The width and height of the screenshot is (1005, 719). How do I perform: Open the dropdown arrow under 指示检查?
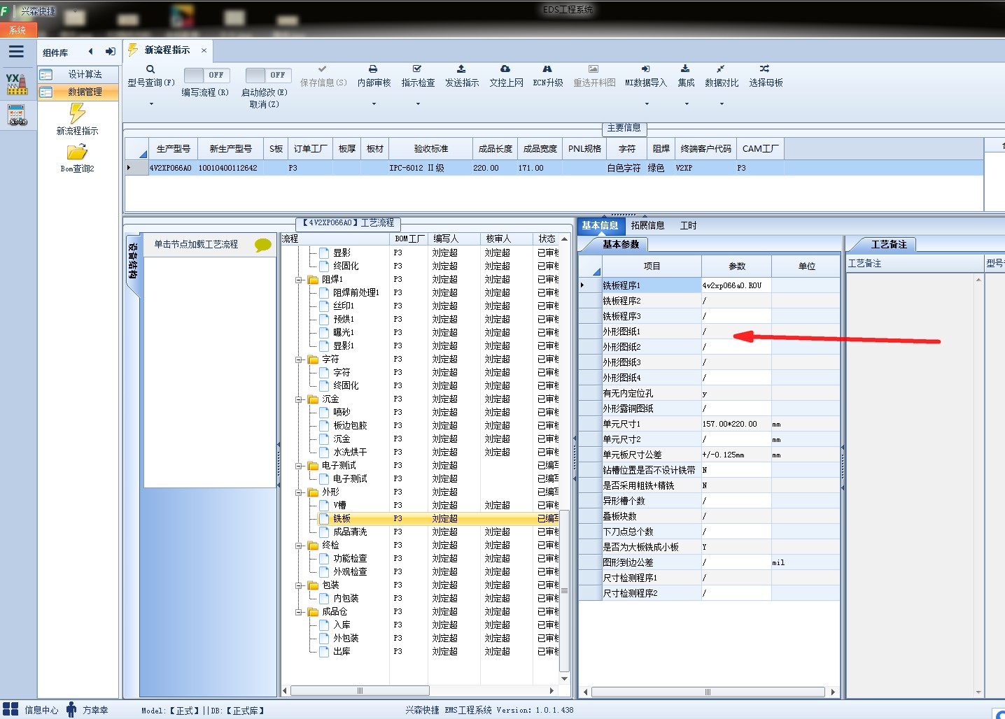[418, 104]
